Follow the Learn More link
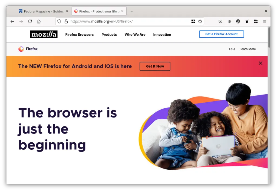 coord(248,49)
